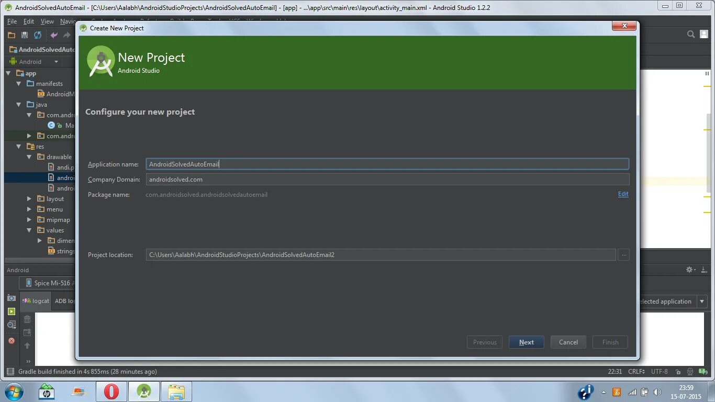Open the View menu
The width and height of the screenshot is (715, 402).
[47, 21]
